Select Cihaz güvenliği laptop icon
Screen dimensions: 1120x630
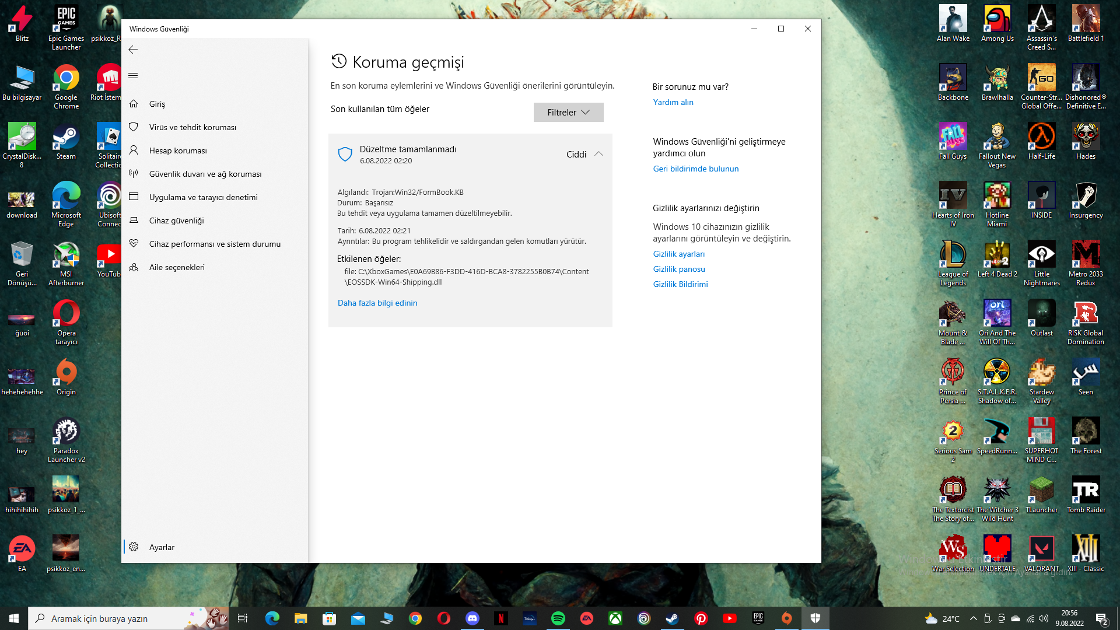(x=134, y=220)
